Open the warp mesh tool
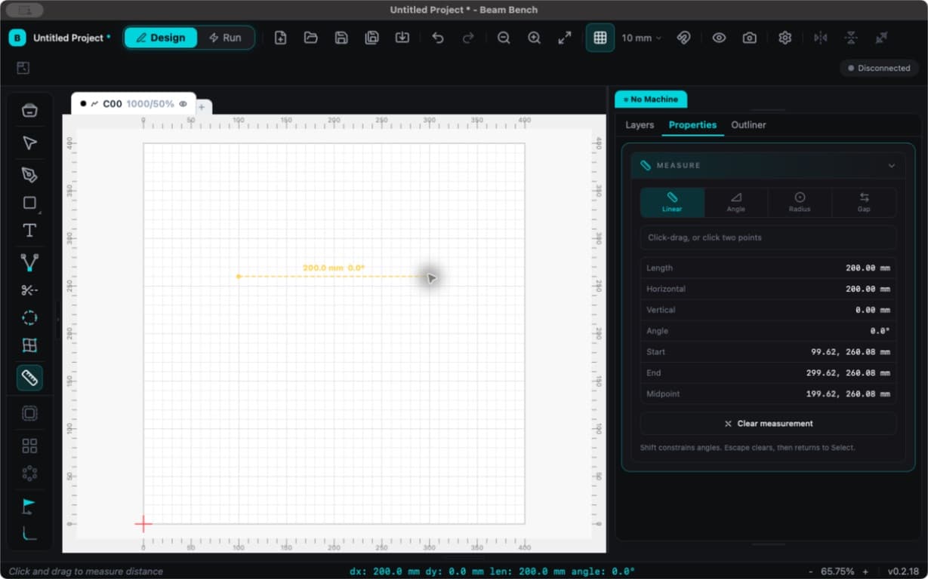The width and height of the screenshot is (928, 579). [29, 345]
